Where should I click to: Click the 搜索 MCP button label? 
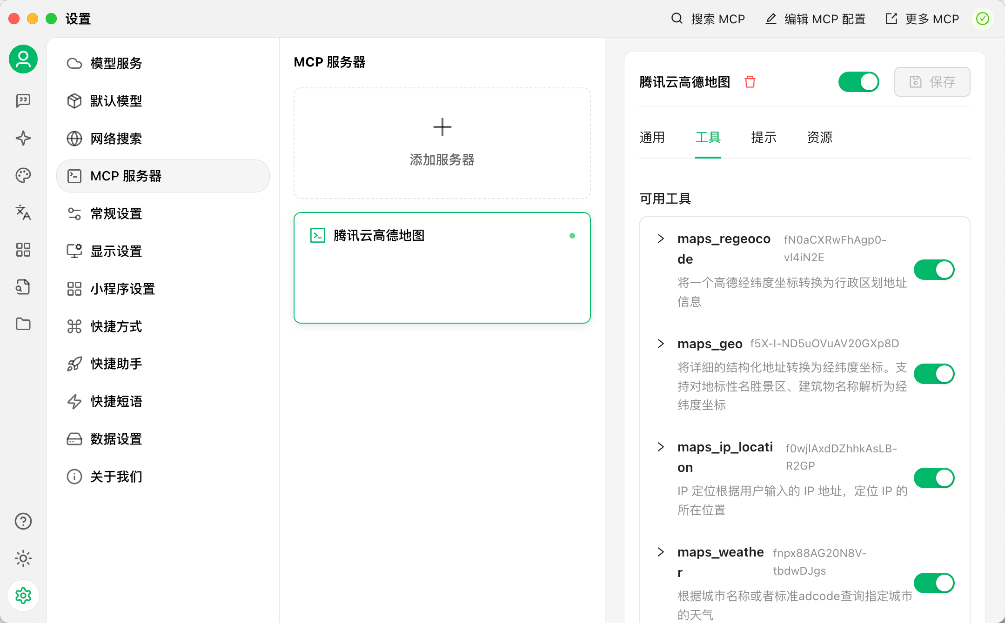[x=718, y=19]
